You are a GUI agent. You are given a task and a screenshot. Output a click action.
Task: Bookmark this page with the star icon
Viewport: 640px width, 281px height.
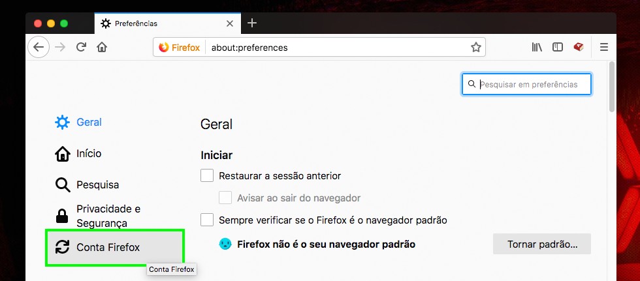476,48
